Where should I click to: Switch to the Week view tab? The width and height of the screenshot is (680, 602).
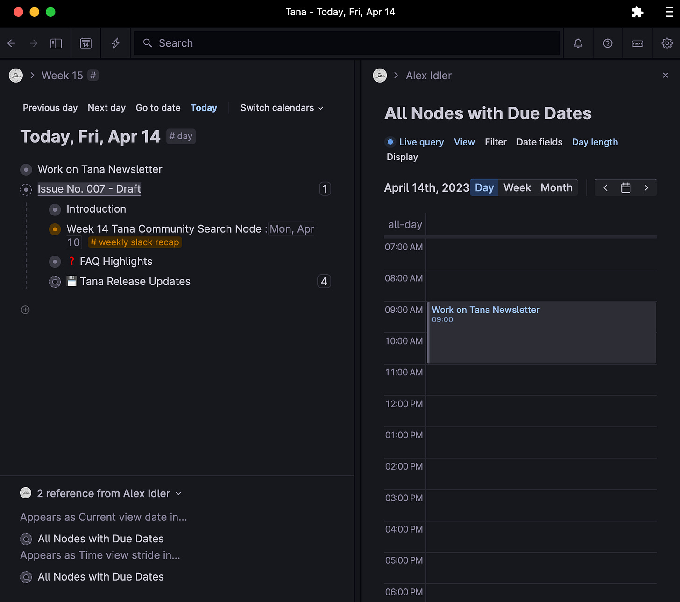tap(517, 188)
